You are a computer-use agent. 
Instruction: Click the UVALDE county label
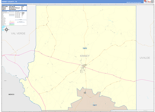(145, 58)
